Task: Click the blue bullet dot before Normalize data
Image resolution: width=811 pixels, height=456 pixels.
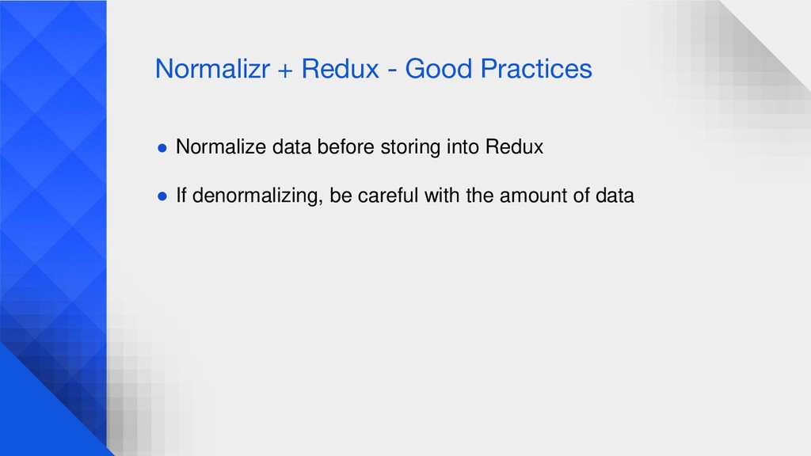Action: click(162, 148)
